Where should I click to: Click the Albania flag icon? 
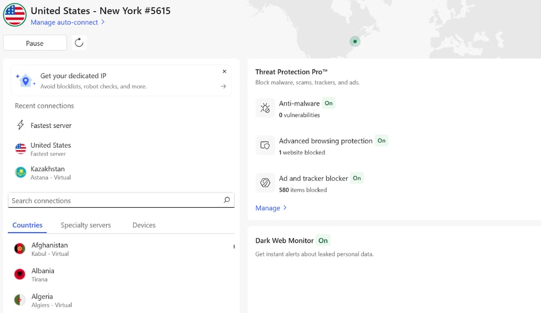tap(20, 274)
